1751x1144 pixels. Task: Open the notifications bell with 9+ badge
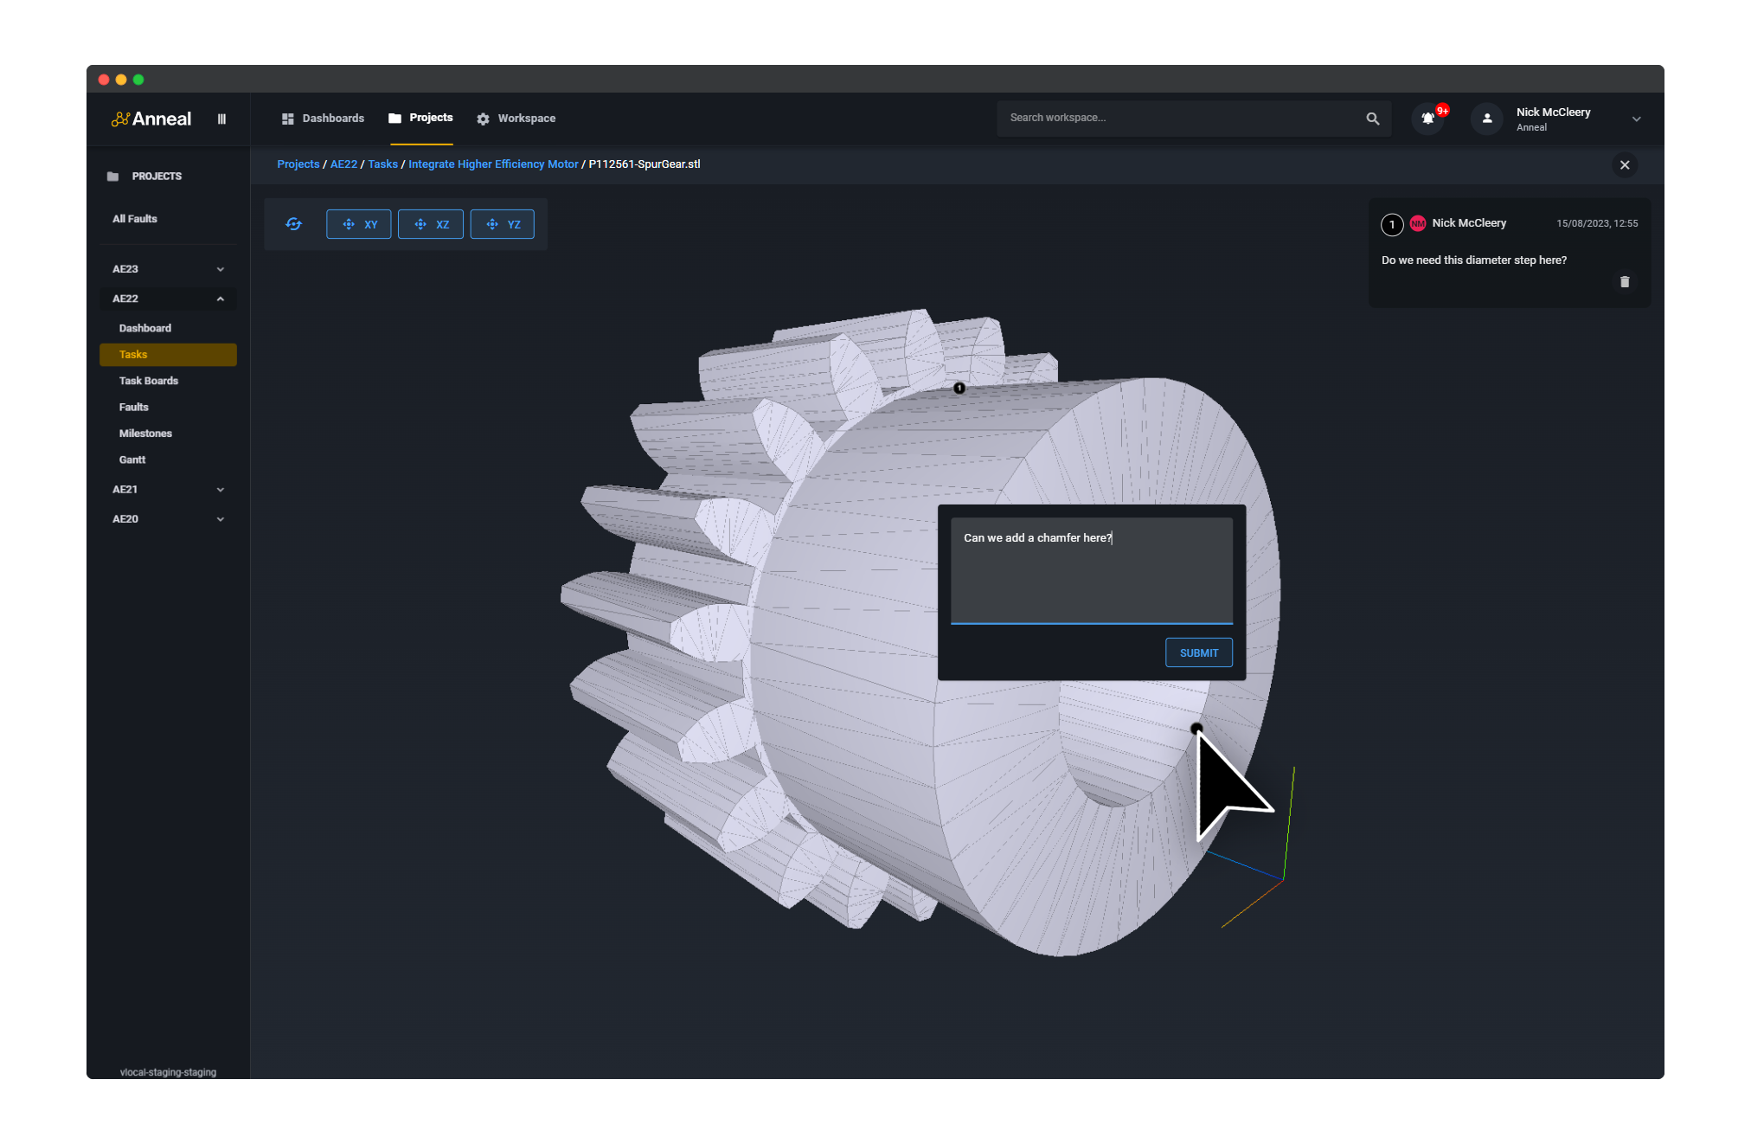pos(1427,119)
